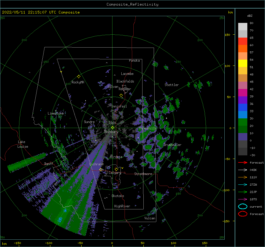This screenshot has width=265, height=247.
Task: Click the red forecast arrow legend icon
Action: point(243,162)
